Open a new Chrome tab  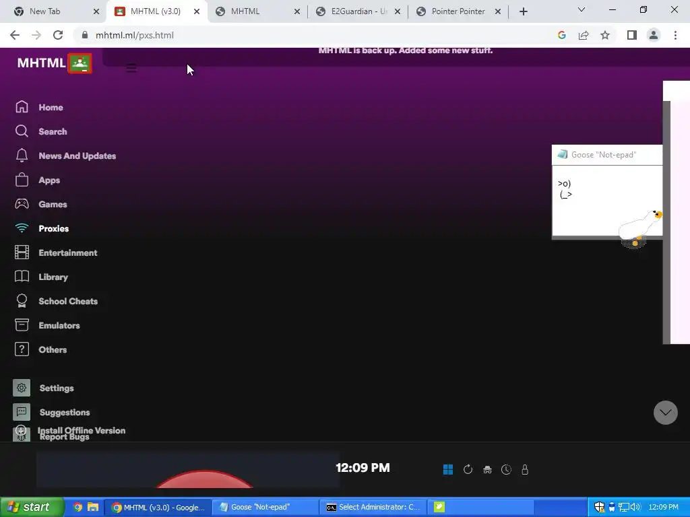(x=523, y=11)
